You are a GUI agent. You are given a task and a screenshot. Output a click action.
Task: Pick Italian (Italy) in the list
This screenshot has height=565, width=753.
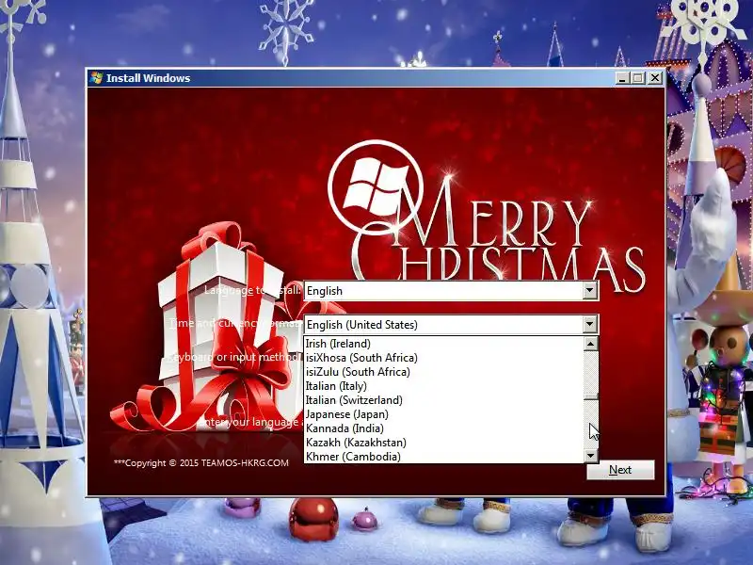pos(443,386)
